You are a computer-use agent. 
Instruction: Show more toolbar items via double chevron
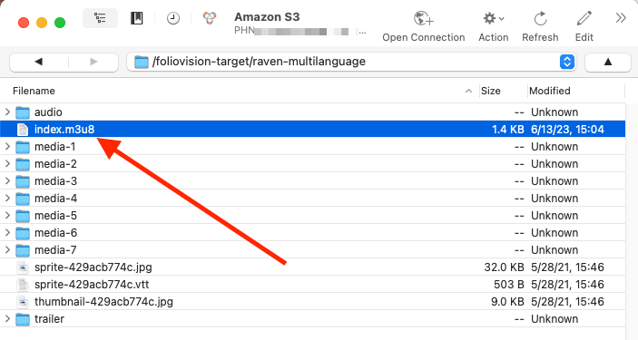[x=621, y=18]
